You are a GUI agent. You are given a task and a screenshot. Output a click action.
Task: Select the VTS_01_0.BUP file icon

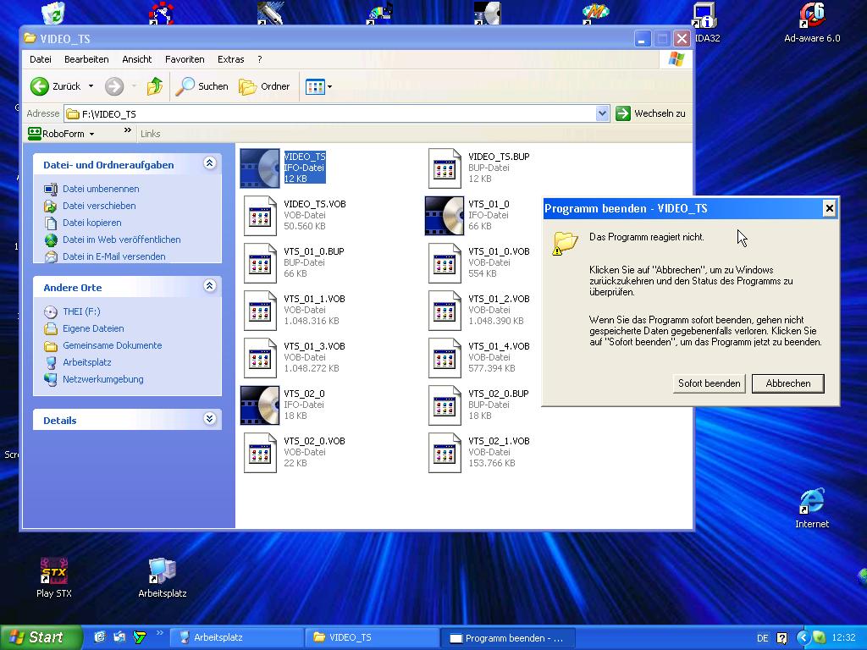[260, 263]
